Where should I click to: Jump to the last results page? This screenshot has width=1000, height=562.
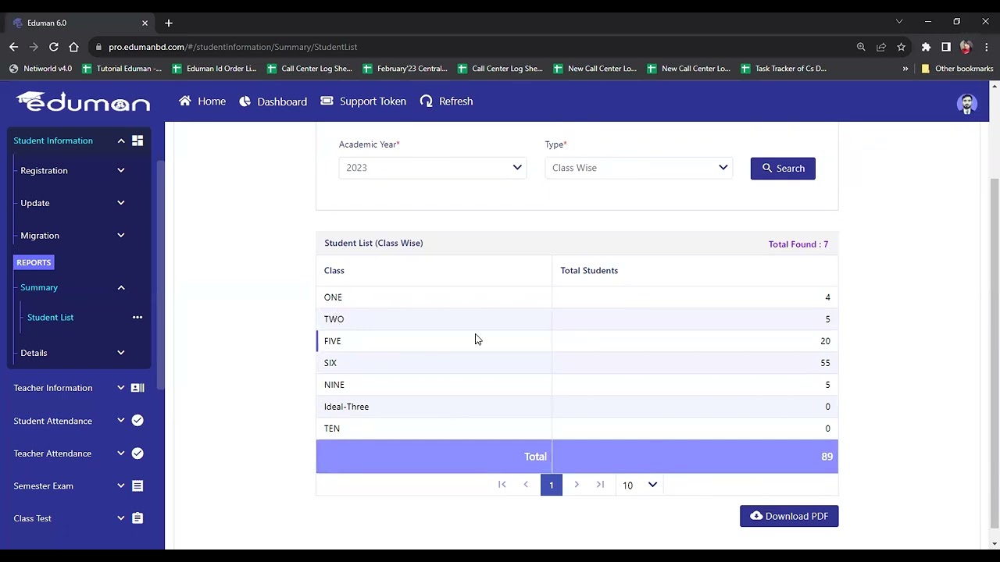pyautogui.click(x=600, y=485)
